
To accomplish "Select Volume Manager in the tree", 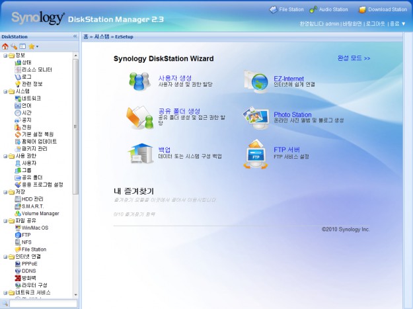I will [40, 213].
